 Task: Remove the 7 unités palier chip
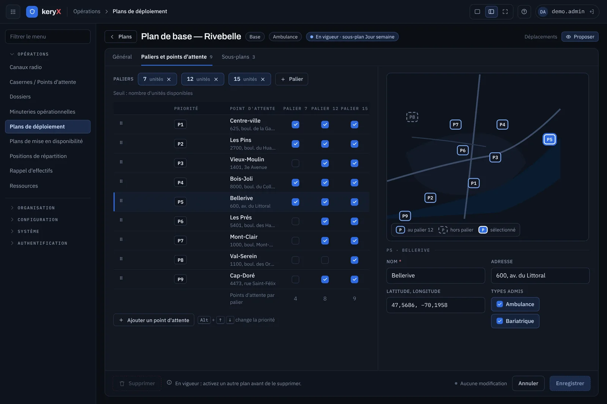click(169, 79)
